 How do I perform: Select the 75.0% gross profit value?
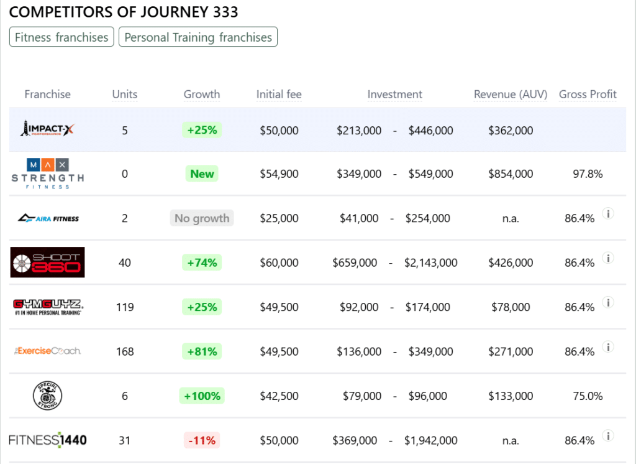tap(588, 396)
